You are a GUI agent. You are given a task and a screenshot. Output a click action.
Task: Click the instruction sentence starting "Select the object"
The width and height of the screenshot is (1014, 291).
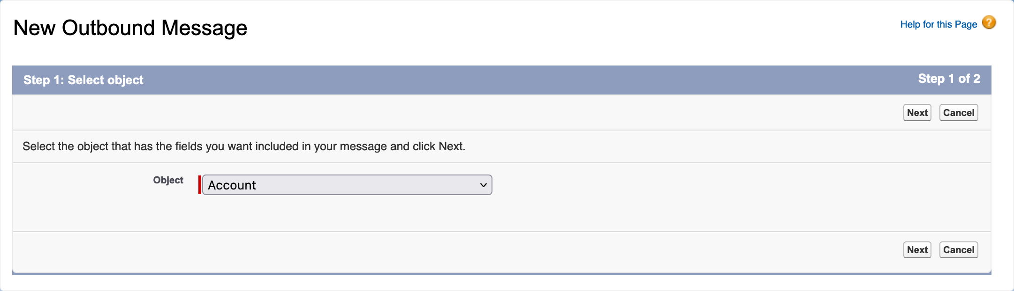click(244, 146)
